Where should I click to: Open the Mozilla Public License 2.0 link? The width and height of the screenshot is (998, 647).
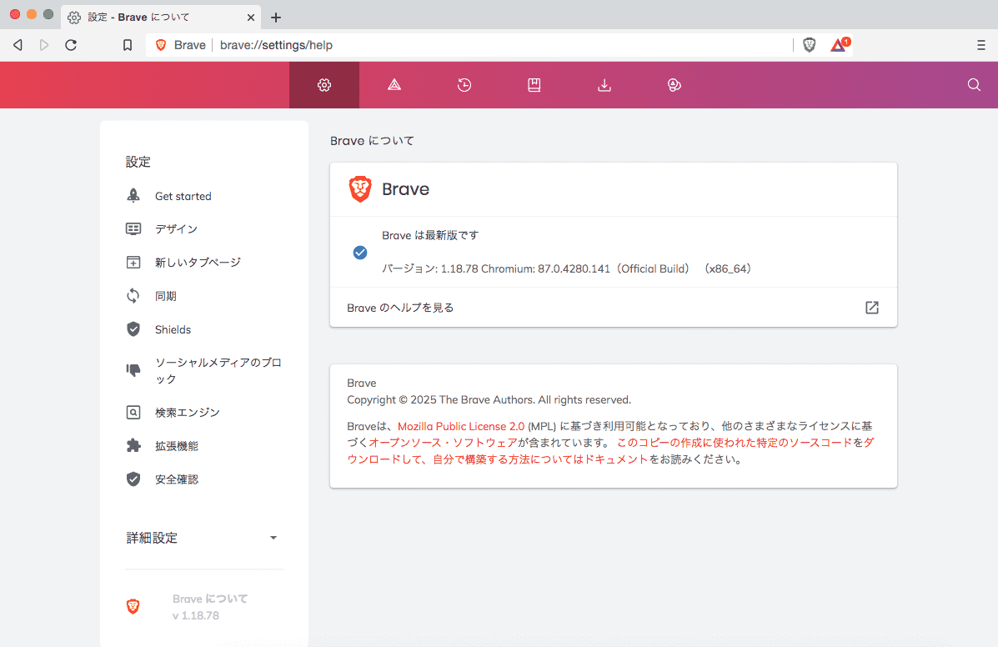(x=461, y=426)
